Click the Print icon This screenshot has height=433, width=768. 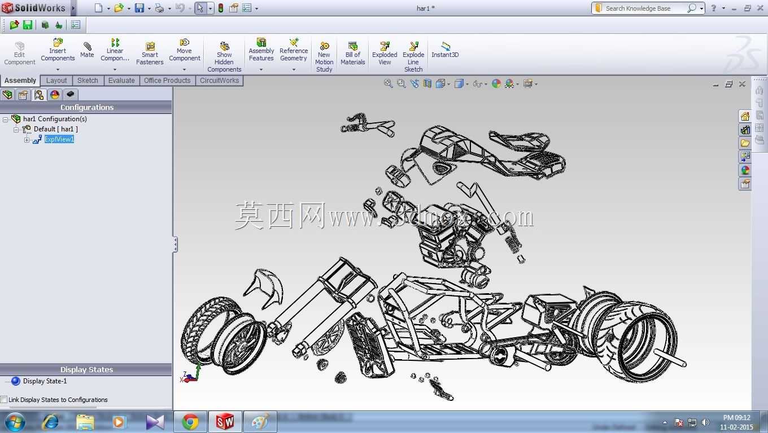tap(159, 8)
